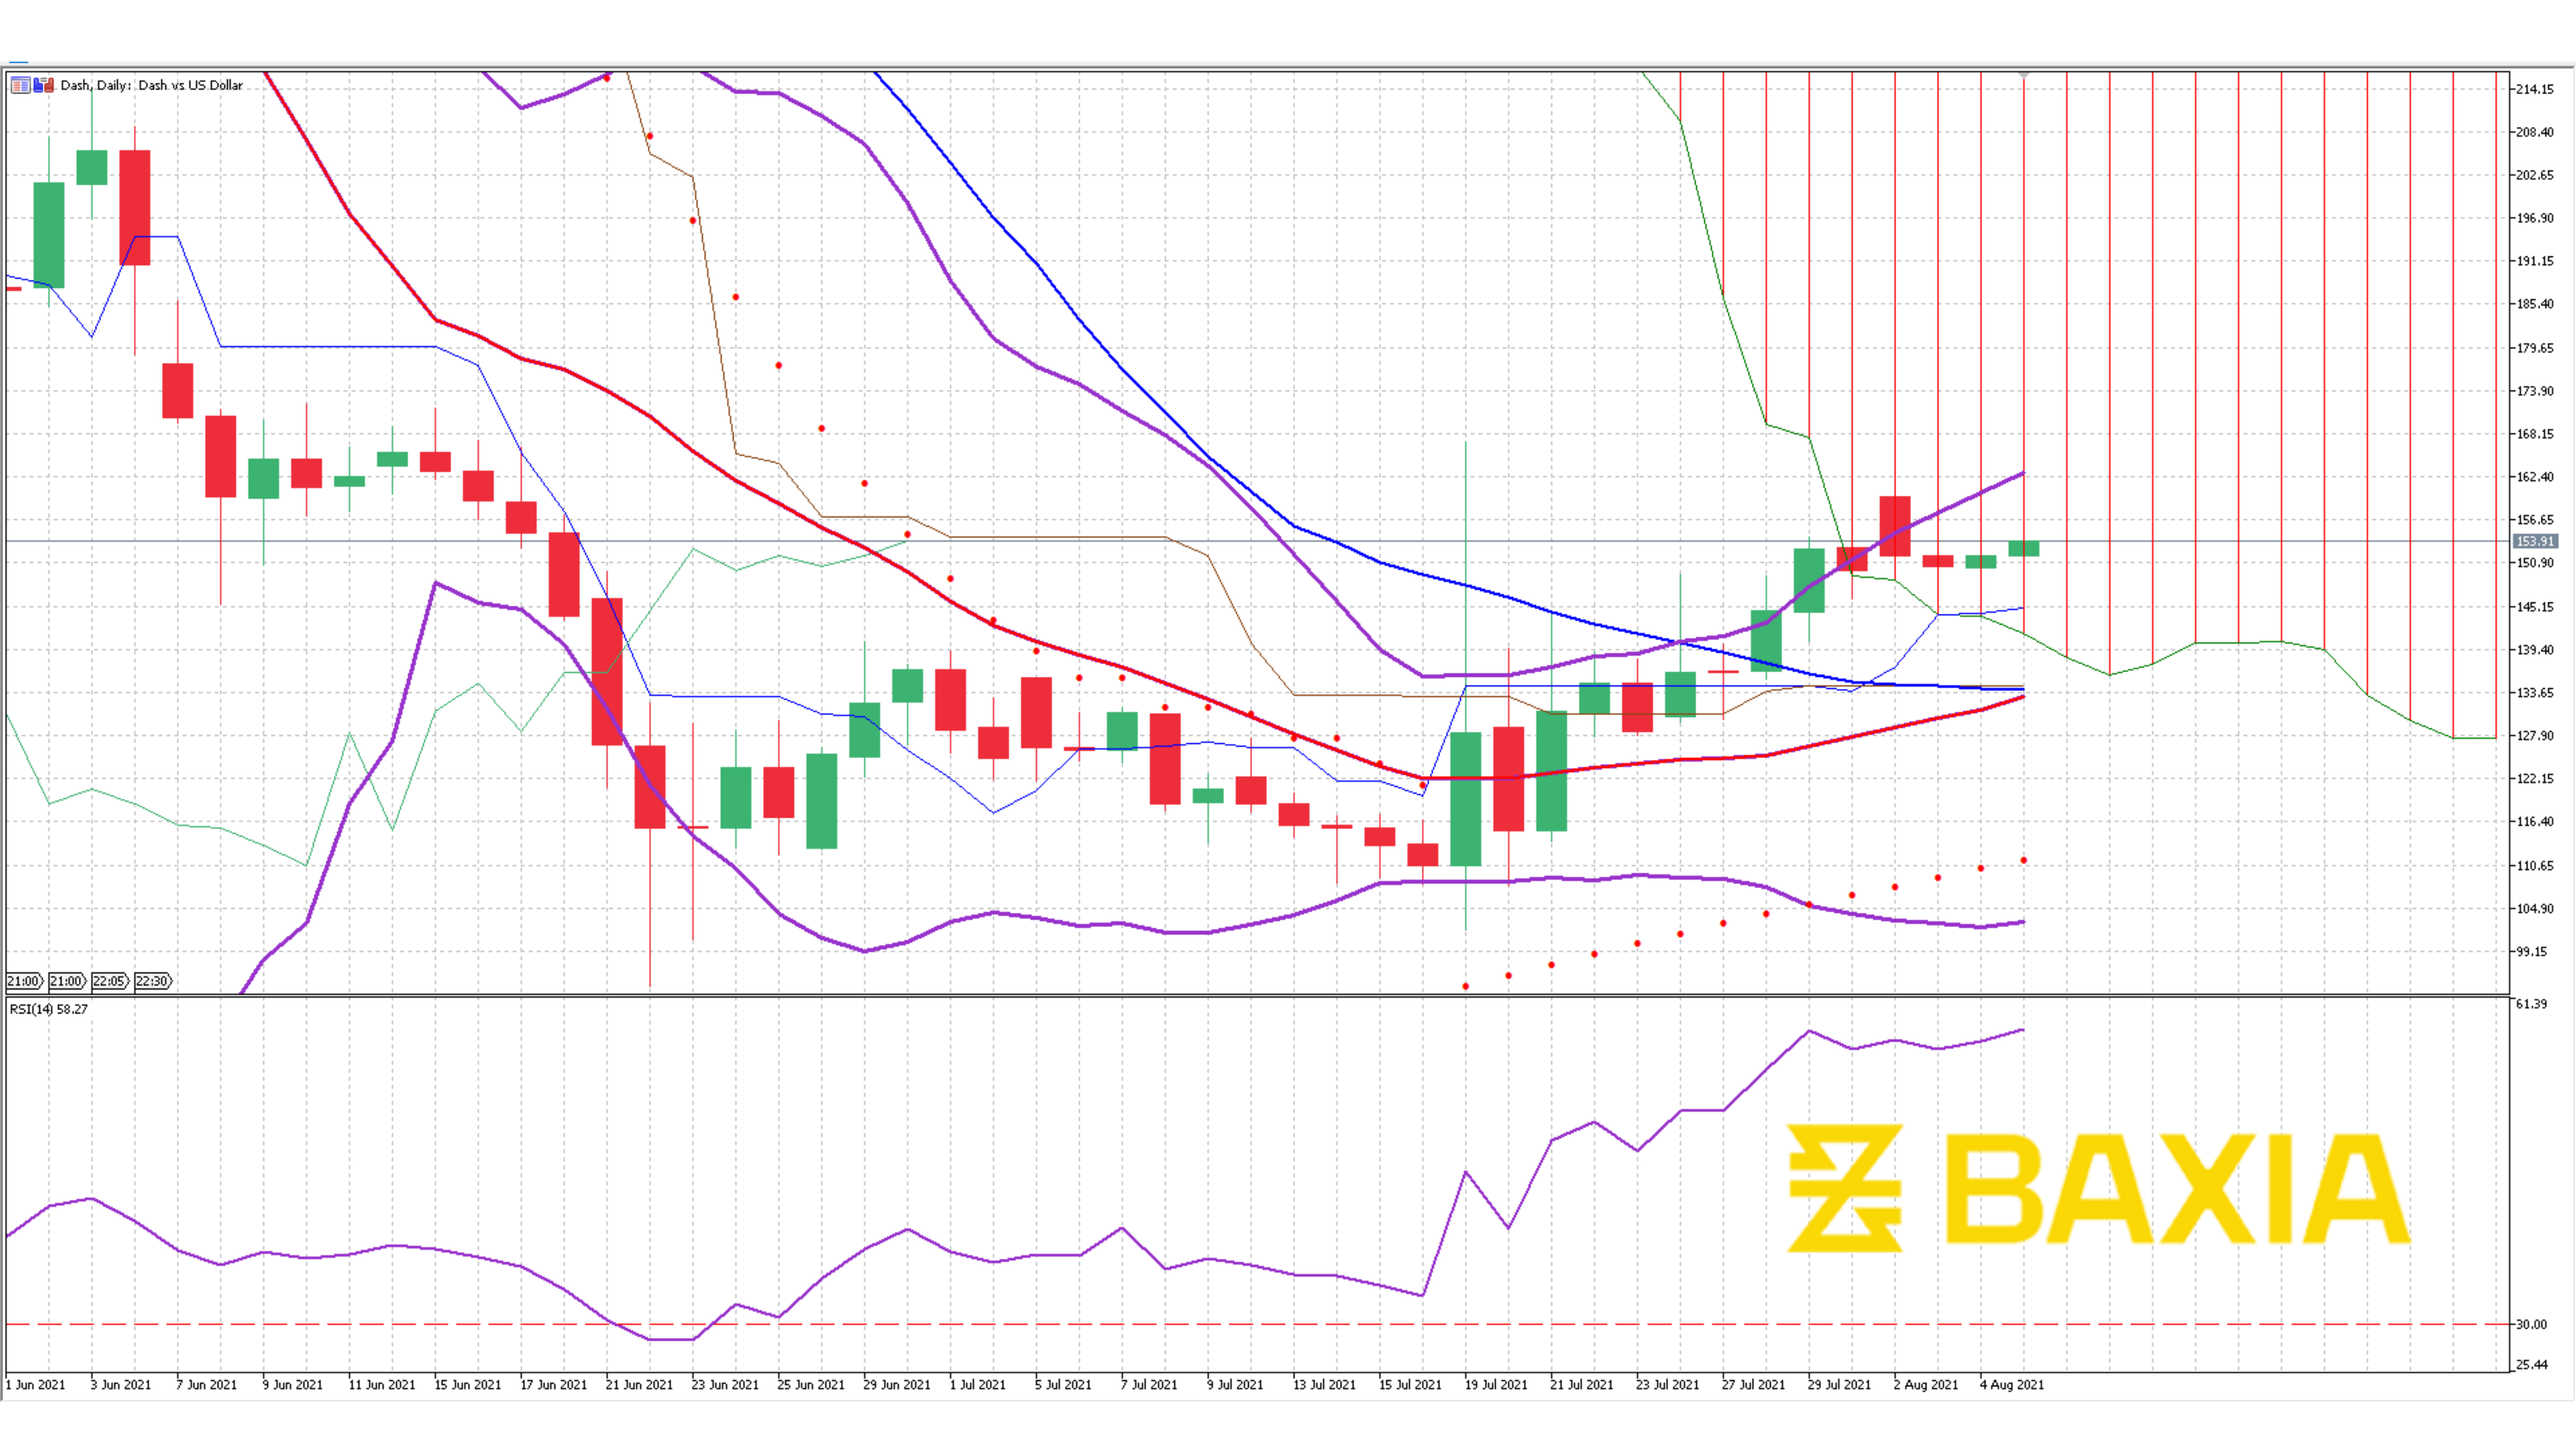The width and height of the screenshot is (2576, 1451).
Task: Click the 4 Aug 2021 date label
Action: coord(2011,1385)
